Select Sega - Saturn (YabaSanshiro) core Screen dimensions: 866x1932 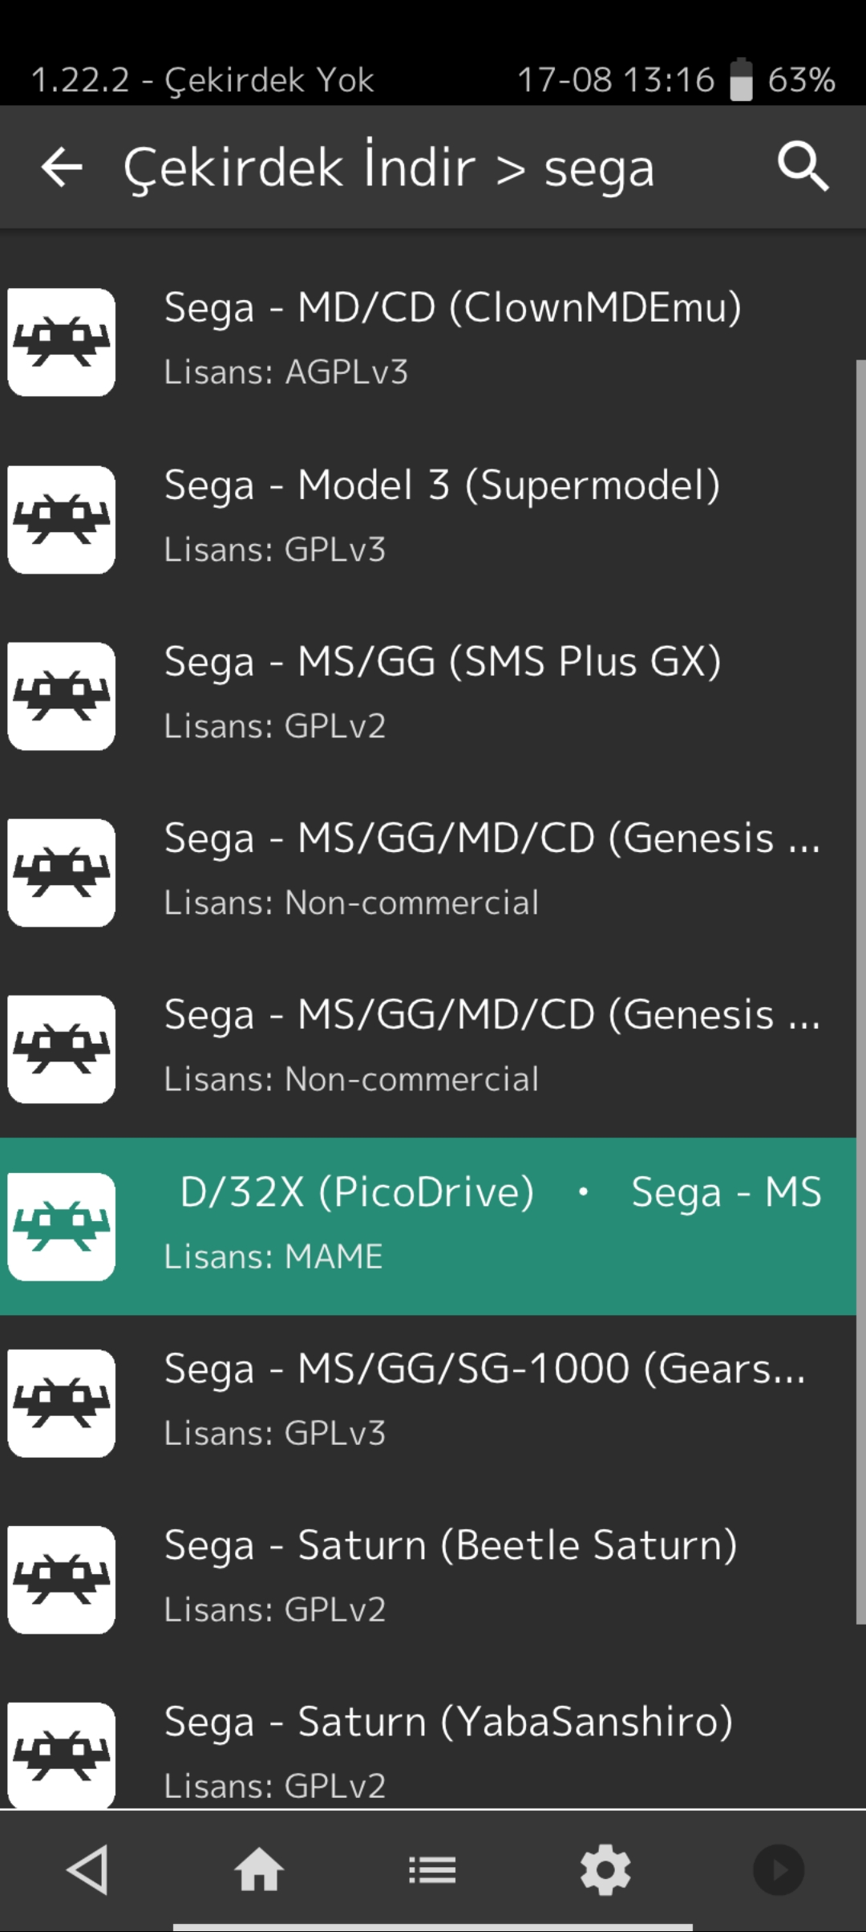[x=428, y=1747]
